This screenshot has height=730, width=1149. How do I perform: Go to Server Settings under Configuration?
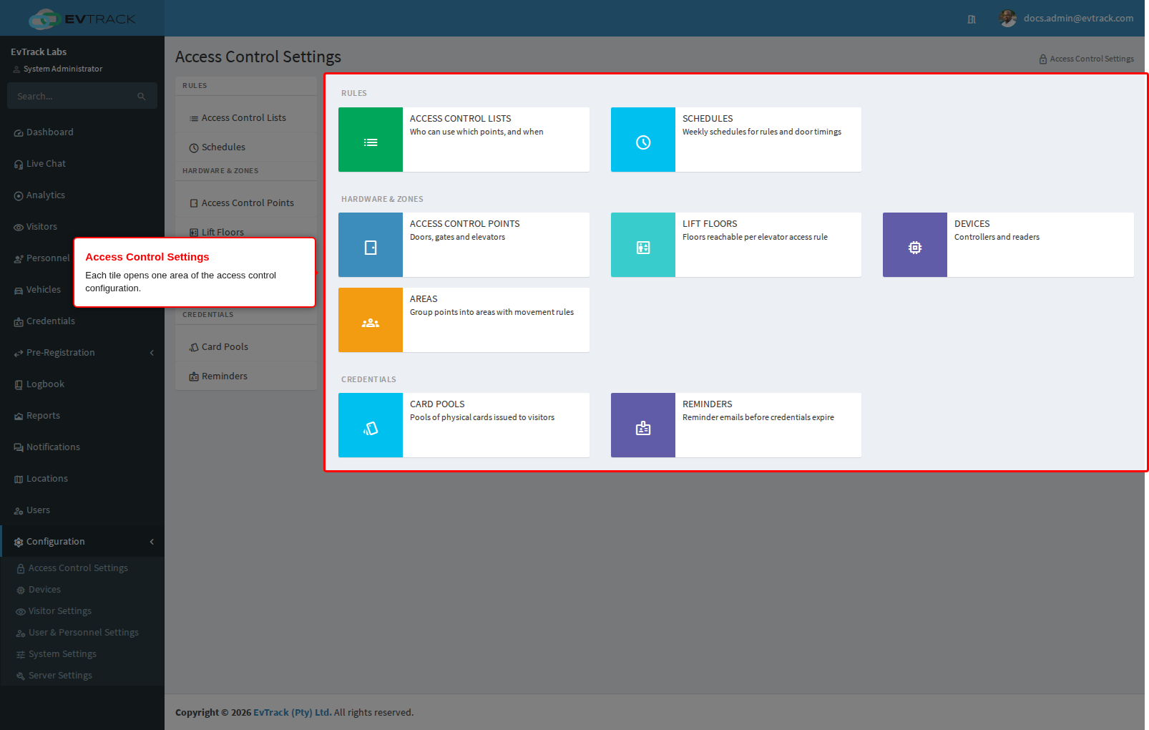pos(82,676)
